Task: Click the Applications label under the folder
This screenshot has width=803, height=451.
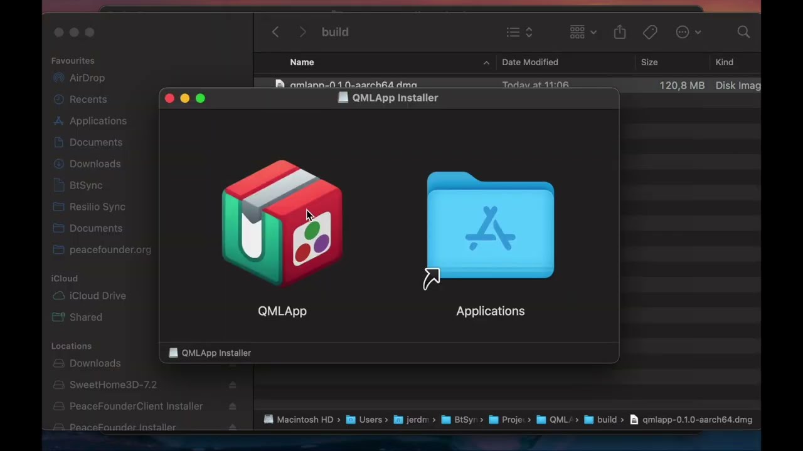Action: tap(490, 311)
